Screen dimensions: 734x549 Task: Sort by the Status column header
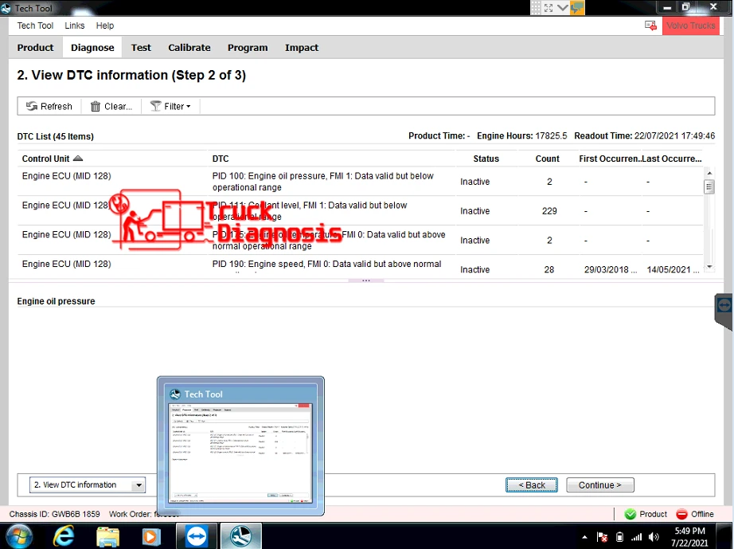[486, 159]
